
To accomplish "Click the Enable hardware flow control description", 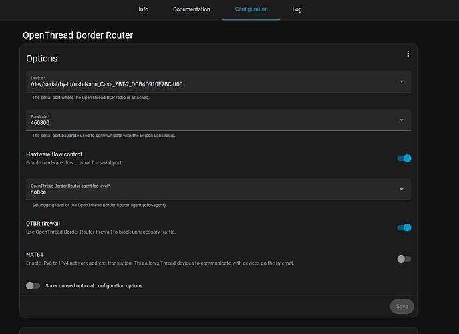I will pyautogui.click(x=74, y=163).
